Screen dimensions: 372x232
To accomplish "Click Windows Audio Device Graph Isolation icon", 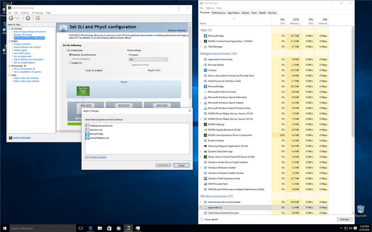I will tap(206, 162).
